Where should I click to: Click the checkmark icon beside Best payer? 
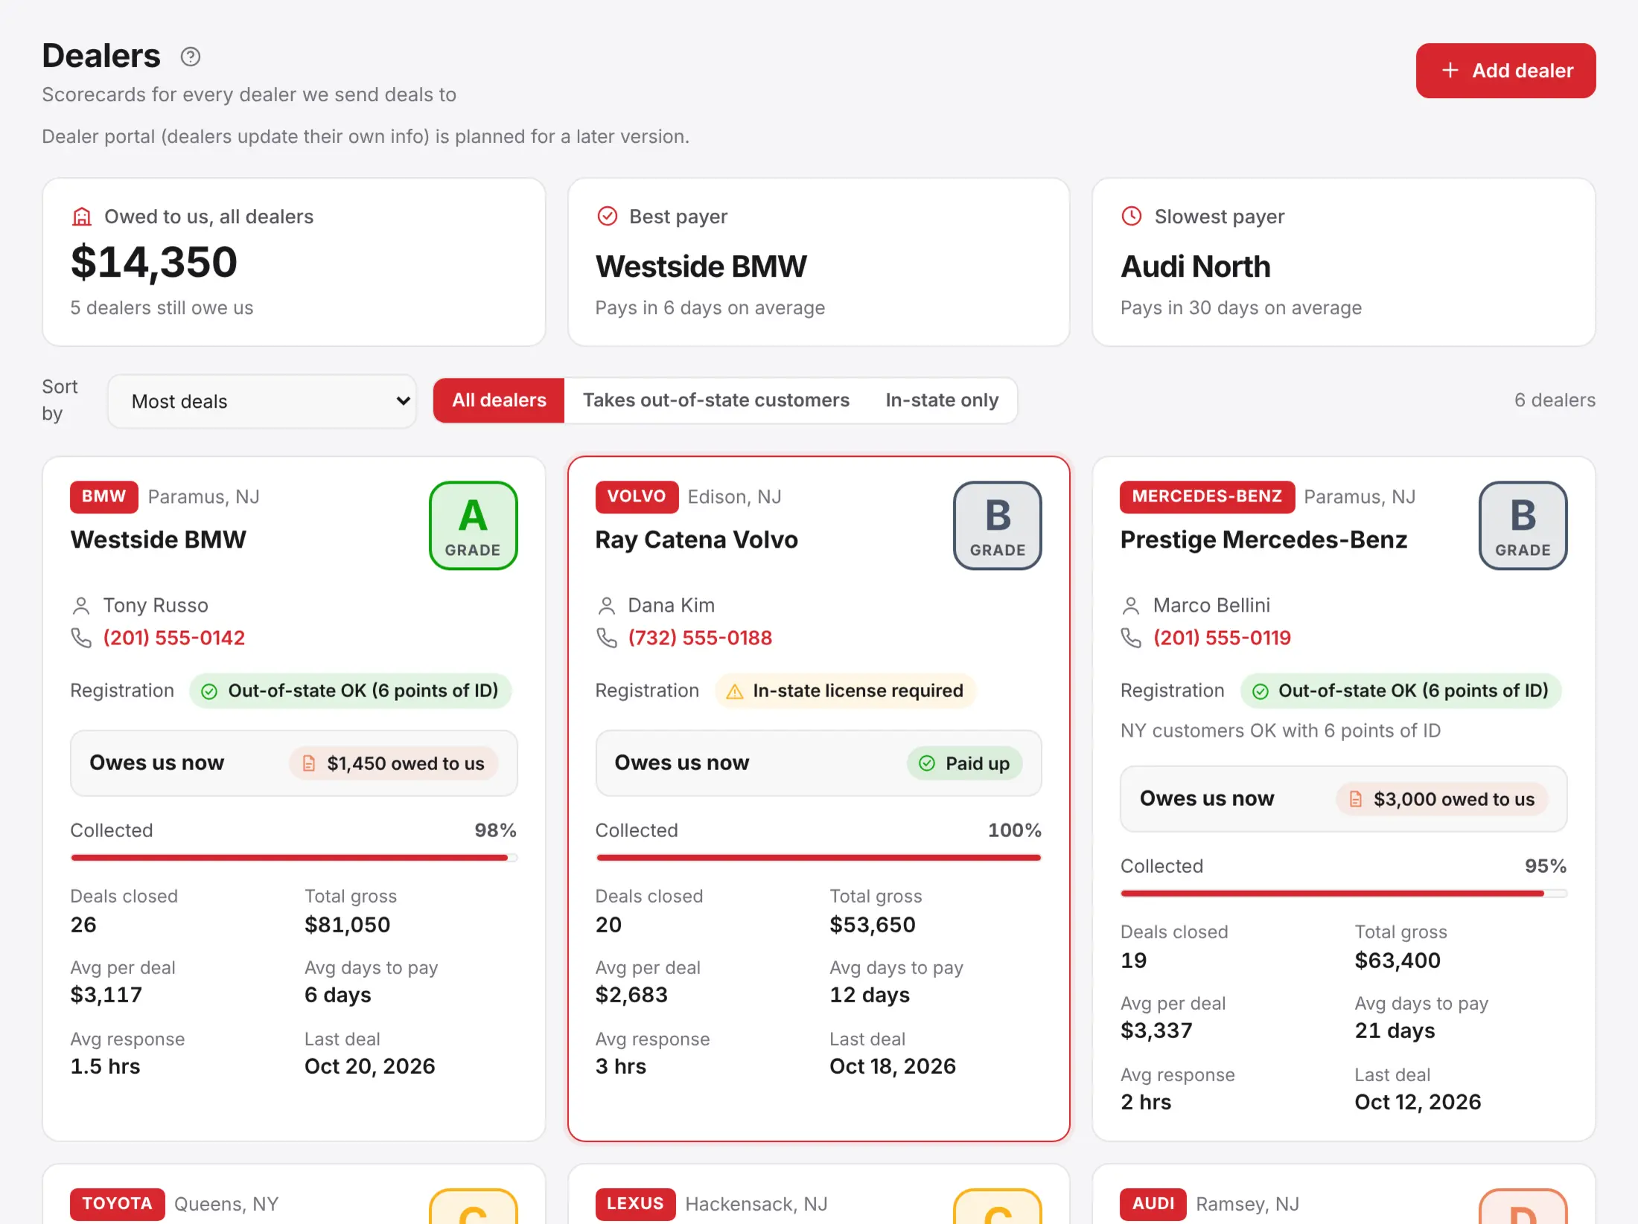[608, 216]
